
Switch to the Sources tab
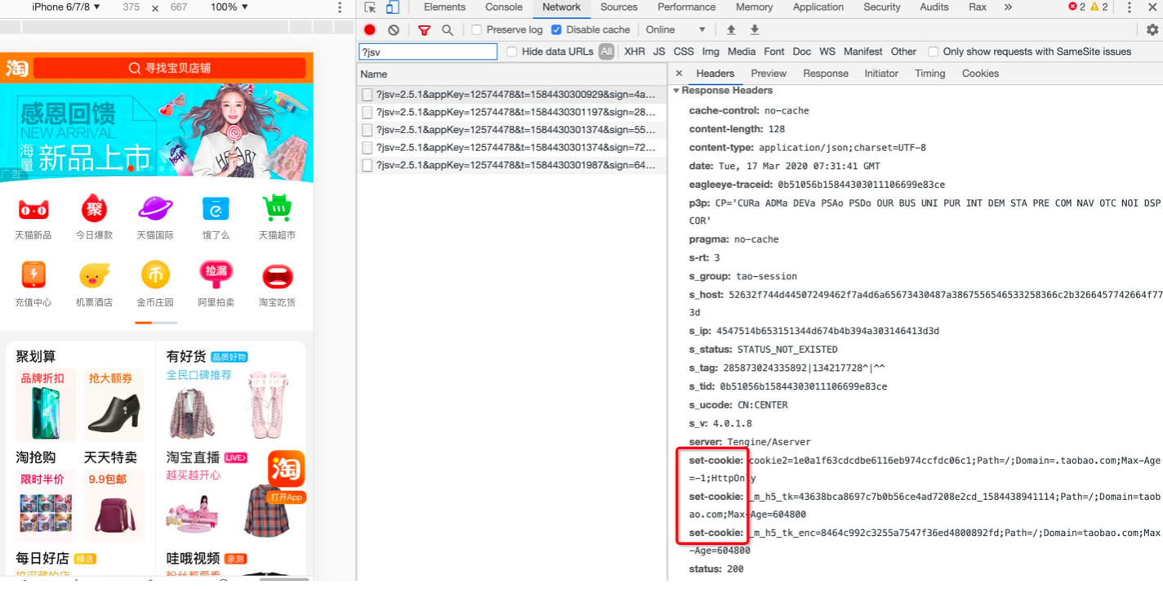pyautogui.click(x=618, y=7)
